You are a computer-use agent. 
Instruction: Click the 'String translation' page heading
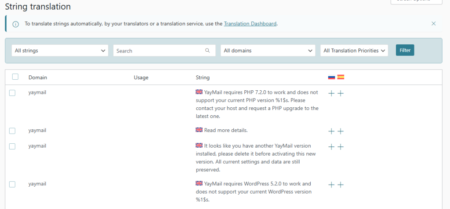(38, 6)
